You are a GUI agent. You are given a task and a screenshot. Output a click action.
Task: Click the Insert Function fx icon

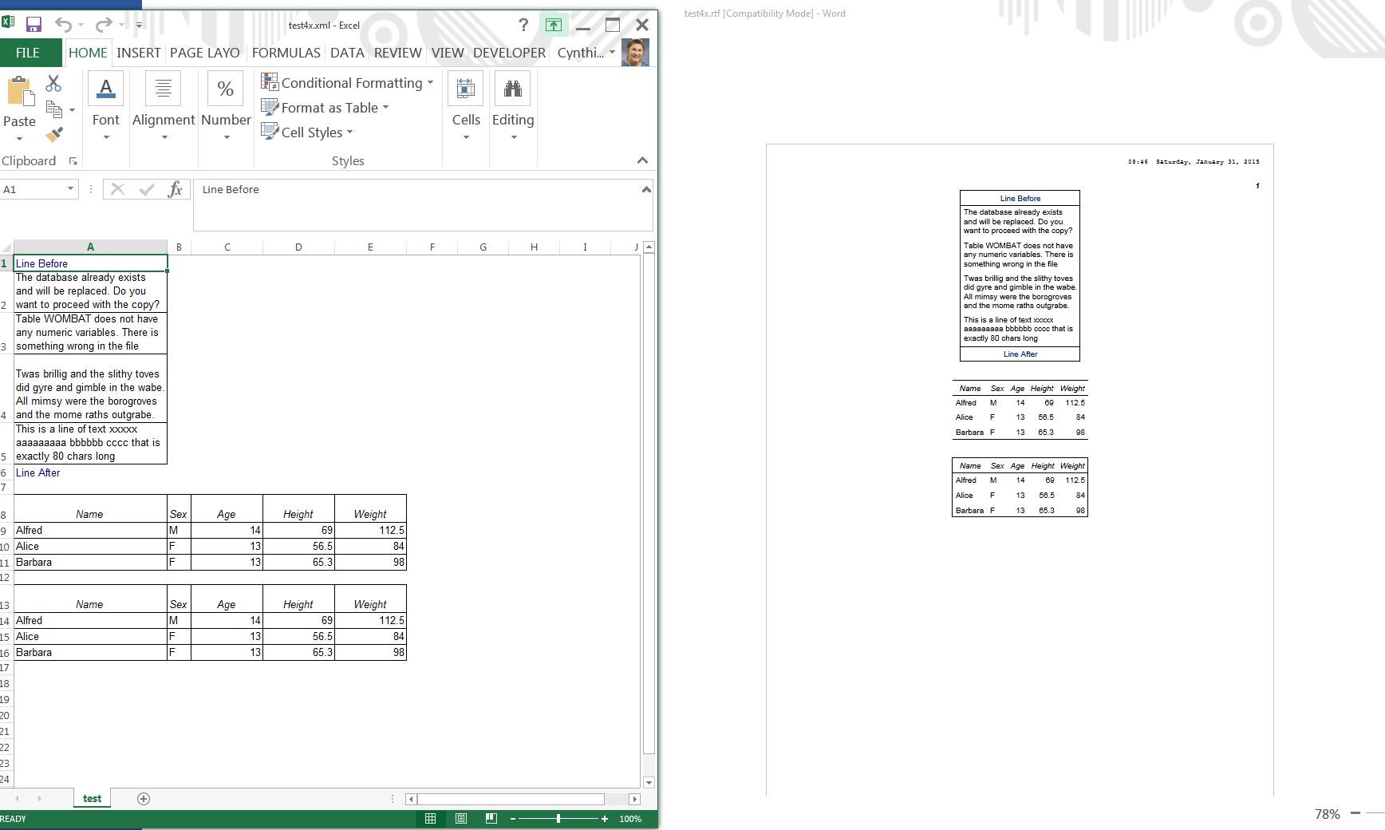pos(175,189)
